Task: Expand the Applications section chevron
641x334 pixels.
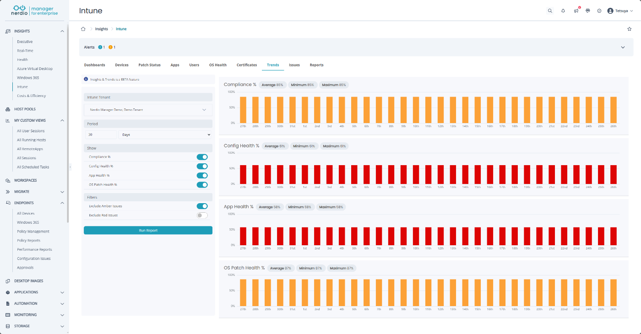Action: pyautogui.click(x=62, y=292)
